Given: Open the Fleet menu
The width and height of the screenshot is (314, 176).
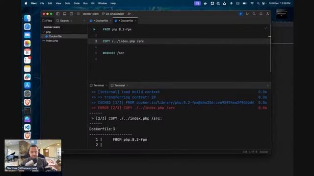Looking at the screenshot, I should [34, 3].
